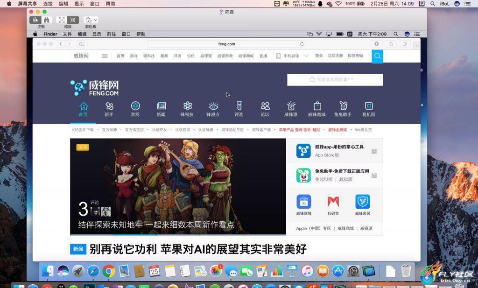The height and width of the screenshot is (288, 478).
Task: Open the 兔兔助手 rabbit icon
Action: [x=343, y=109]
